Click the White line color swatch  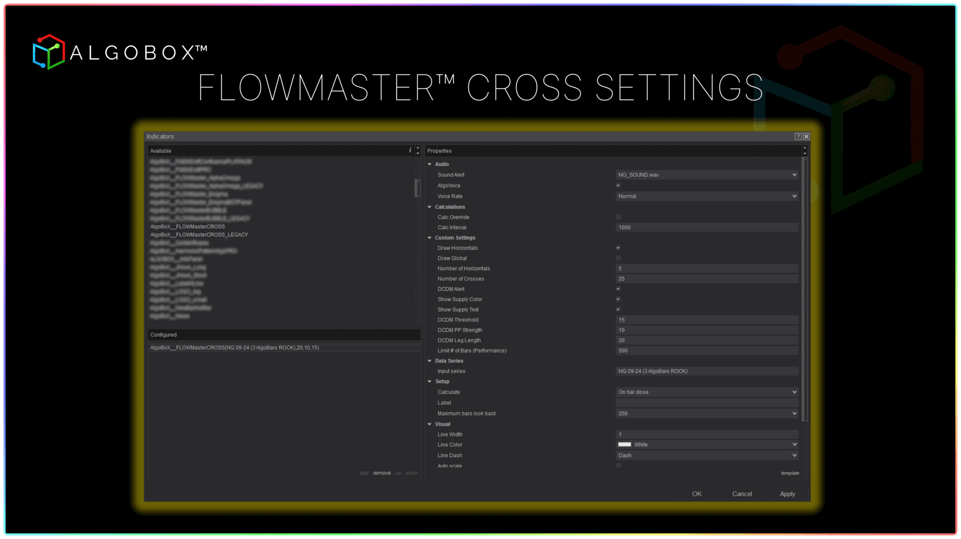[x=625, y=444]
